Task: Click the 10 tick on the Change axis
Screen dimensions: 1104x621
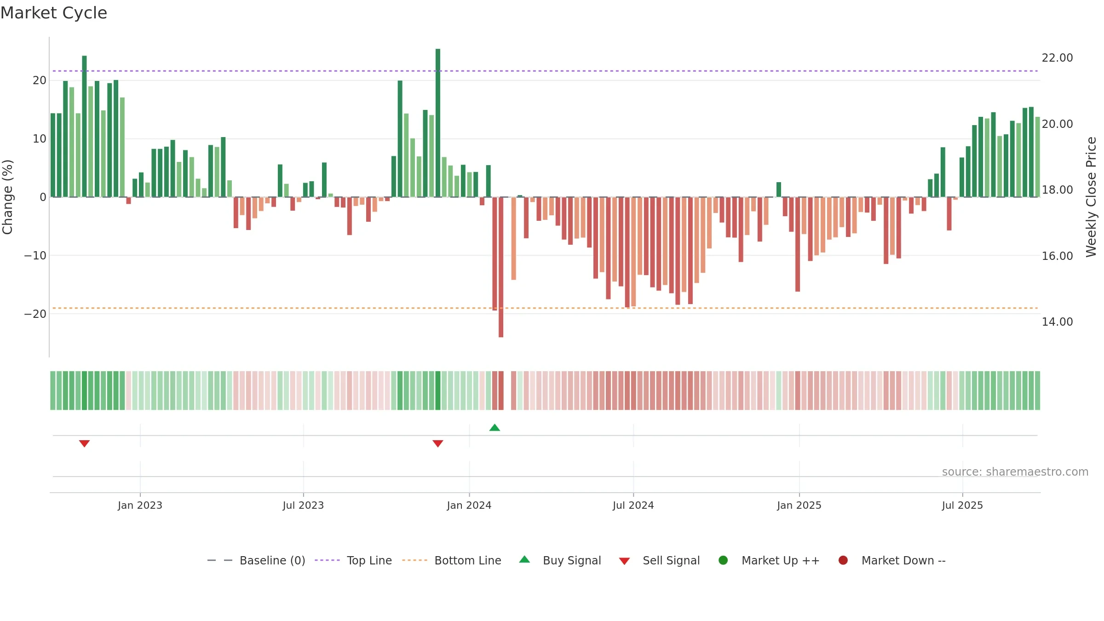Action: coord(40,138)
